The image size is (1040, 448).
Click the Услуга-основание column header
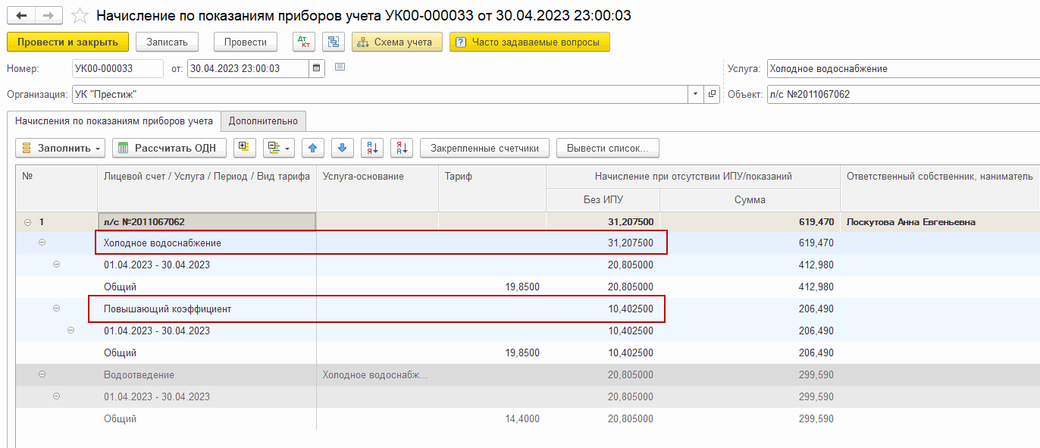pyautogui.click(x=377, y=187)
